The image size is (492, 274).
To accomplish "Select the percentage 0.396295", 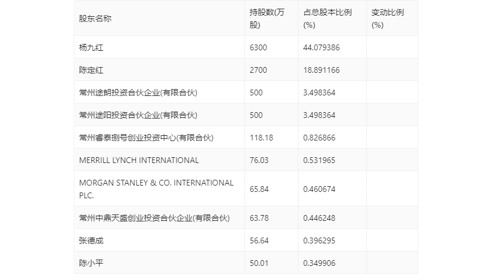I will (319, 240).
